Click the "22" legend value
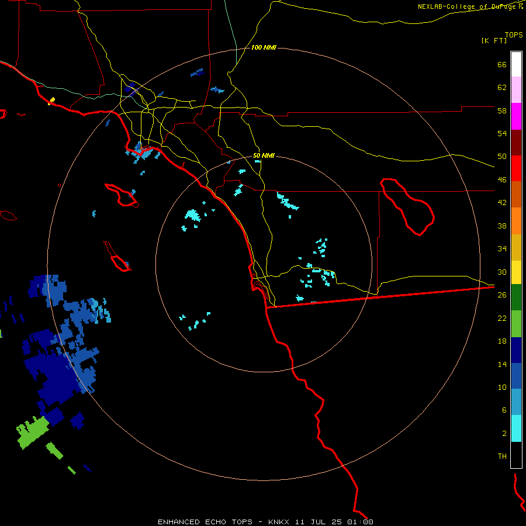 pos(502,318)
